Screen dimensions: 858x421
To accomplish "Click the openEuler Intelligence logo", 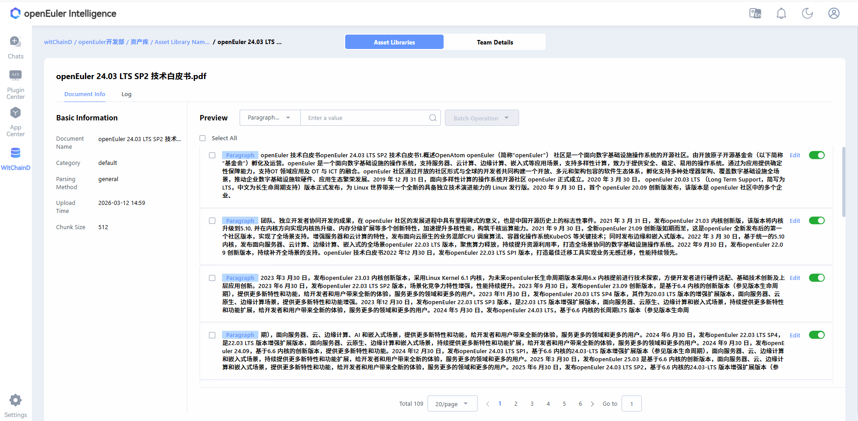I will [63, 13].
